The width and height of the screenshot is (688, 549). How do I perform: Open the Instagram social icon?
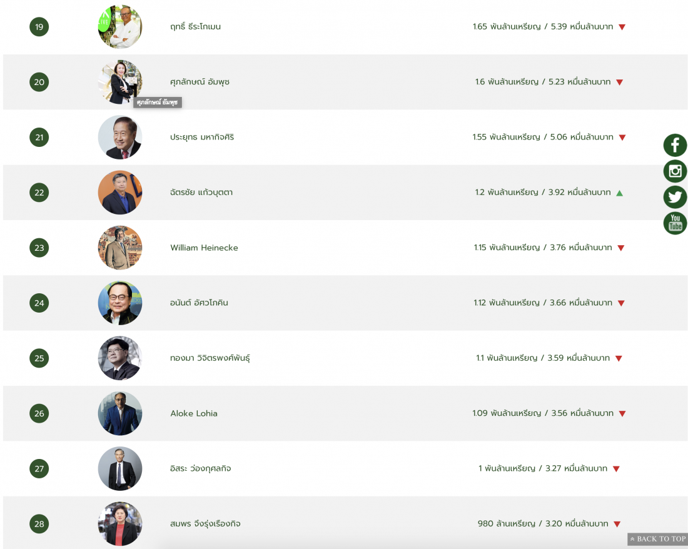click(675, 171)
